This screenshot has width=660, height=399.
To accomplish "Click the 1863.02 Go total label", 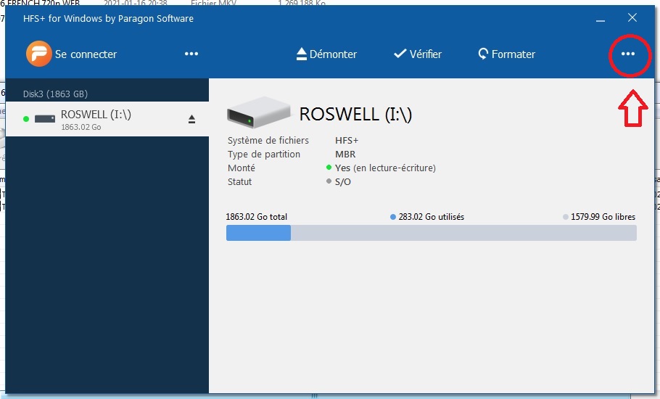I will tap(256, 217).
